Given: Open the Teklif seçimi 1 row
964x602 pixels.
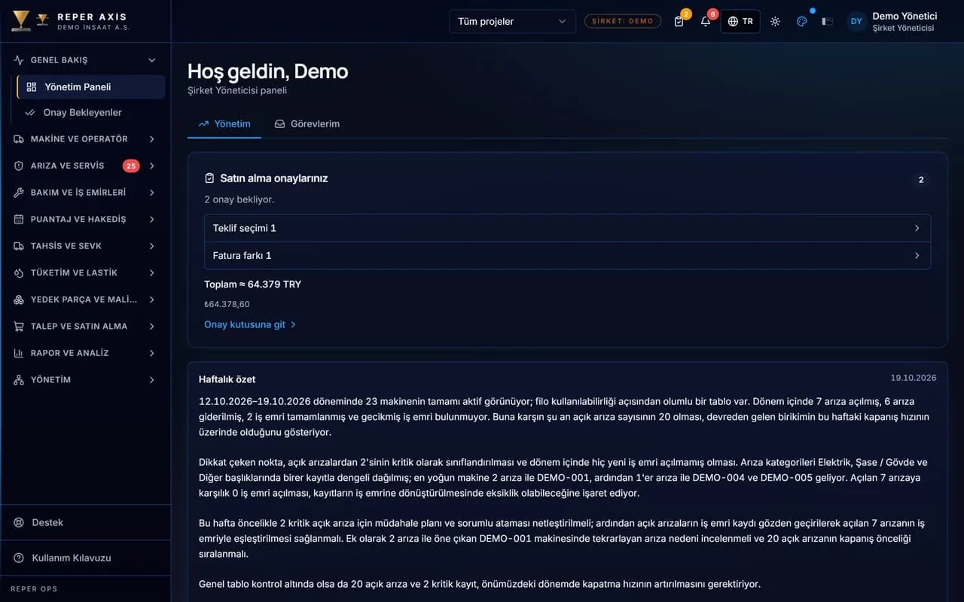Looking at the screenshot, I should (x=567, y=228).
